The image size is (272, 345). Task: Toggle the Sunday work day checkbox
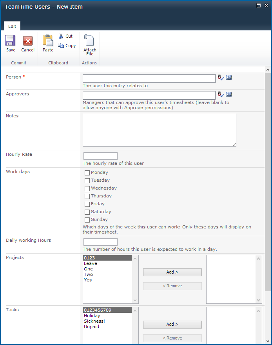click(x=87, y=220)
